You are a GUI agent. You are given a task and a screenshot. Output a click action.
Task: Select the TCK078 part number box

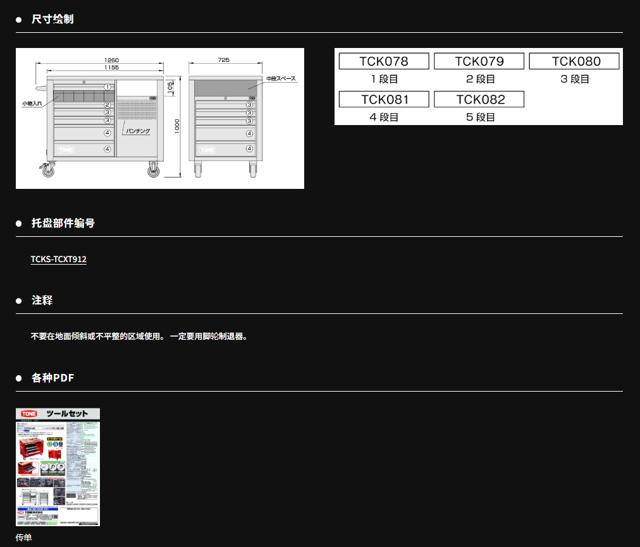[x=384, y=61]
